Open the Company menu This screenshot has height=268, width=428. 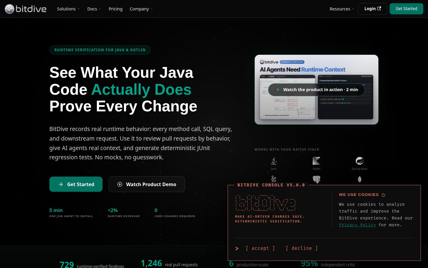[x=141, y=9]
